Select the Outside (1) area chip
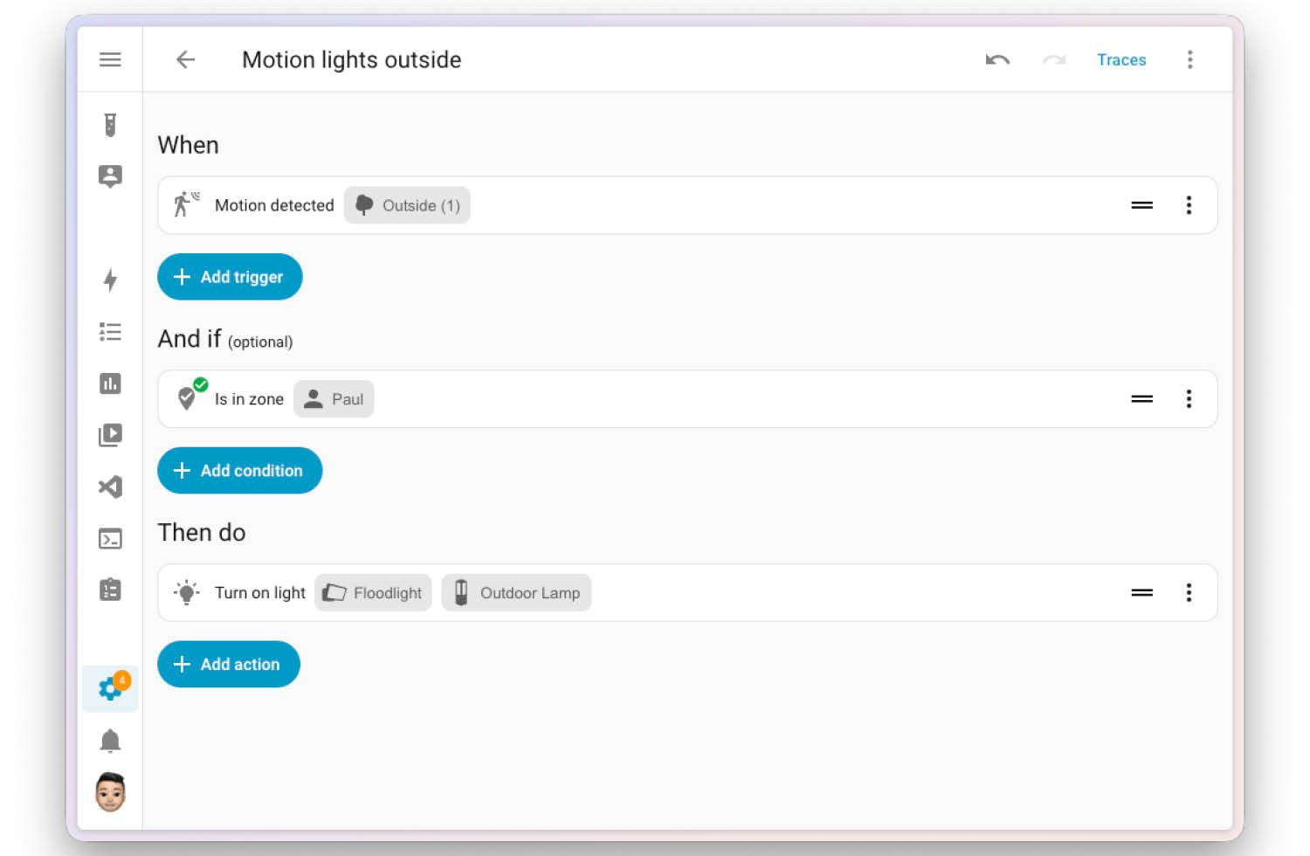The width and height of the screenshot is (1310, 856). point(407,205)
